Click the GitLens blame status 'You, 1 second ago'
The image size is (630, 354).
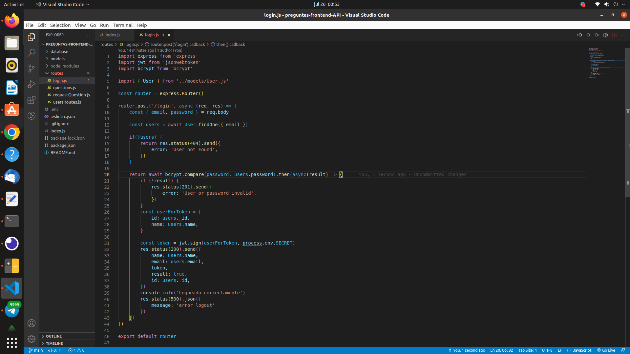[x=467, y=350]
